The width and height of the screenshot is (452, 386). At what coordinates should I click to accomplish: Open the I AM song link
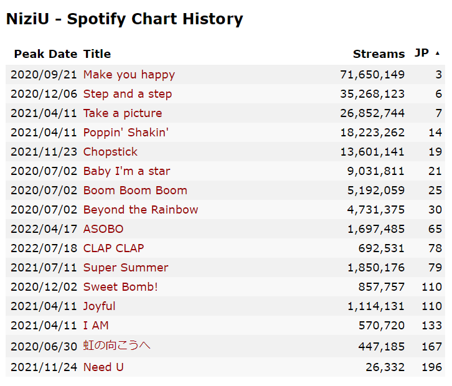(x=96, y=326)
